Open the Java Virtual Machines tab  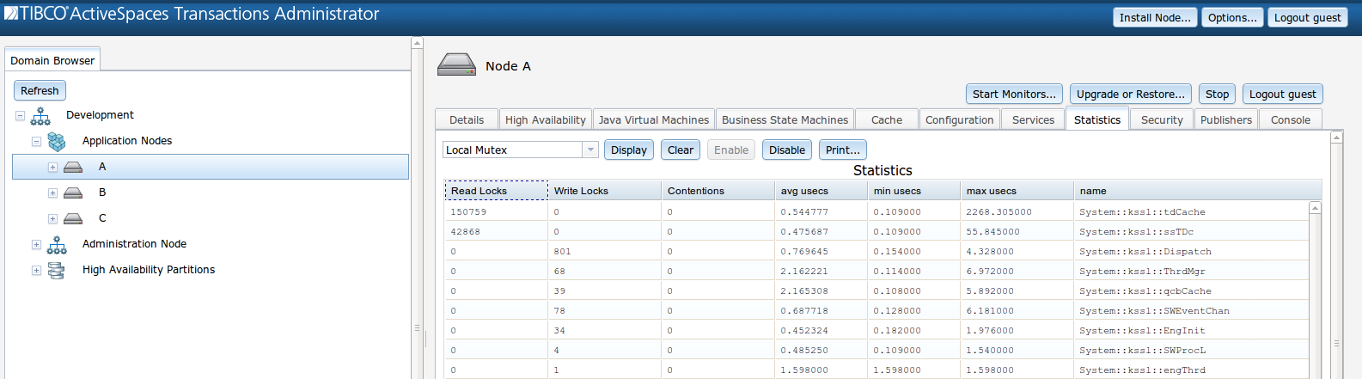point(653,119)
